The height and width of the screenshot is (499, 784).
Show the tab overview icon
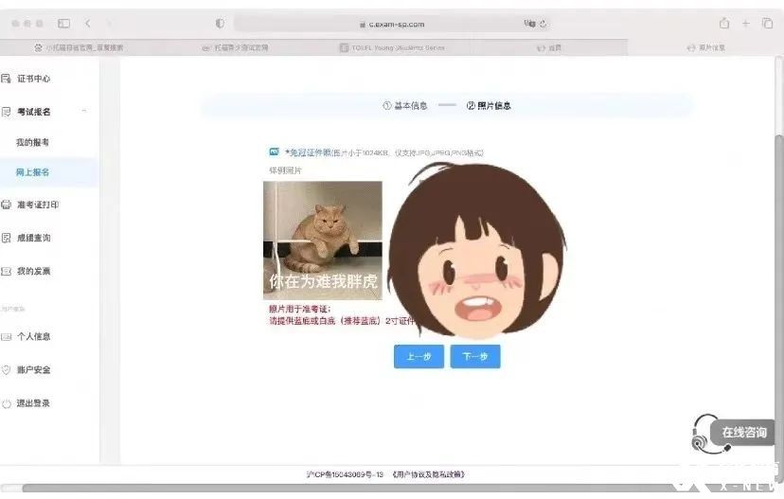pyautogui.click(x=768, y=23)
